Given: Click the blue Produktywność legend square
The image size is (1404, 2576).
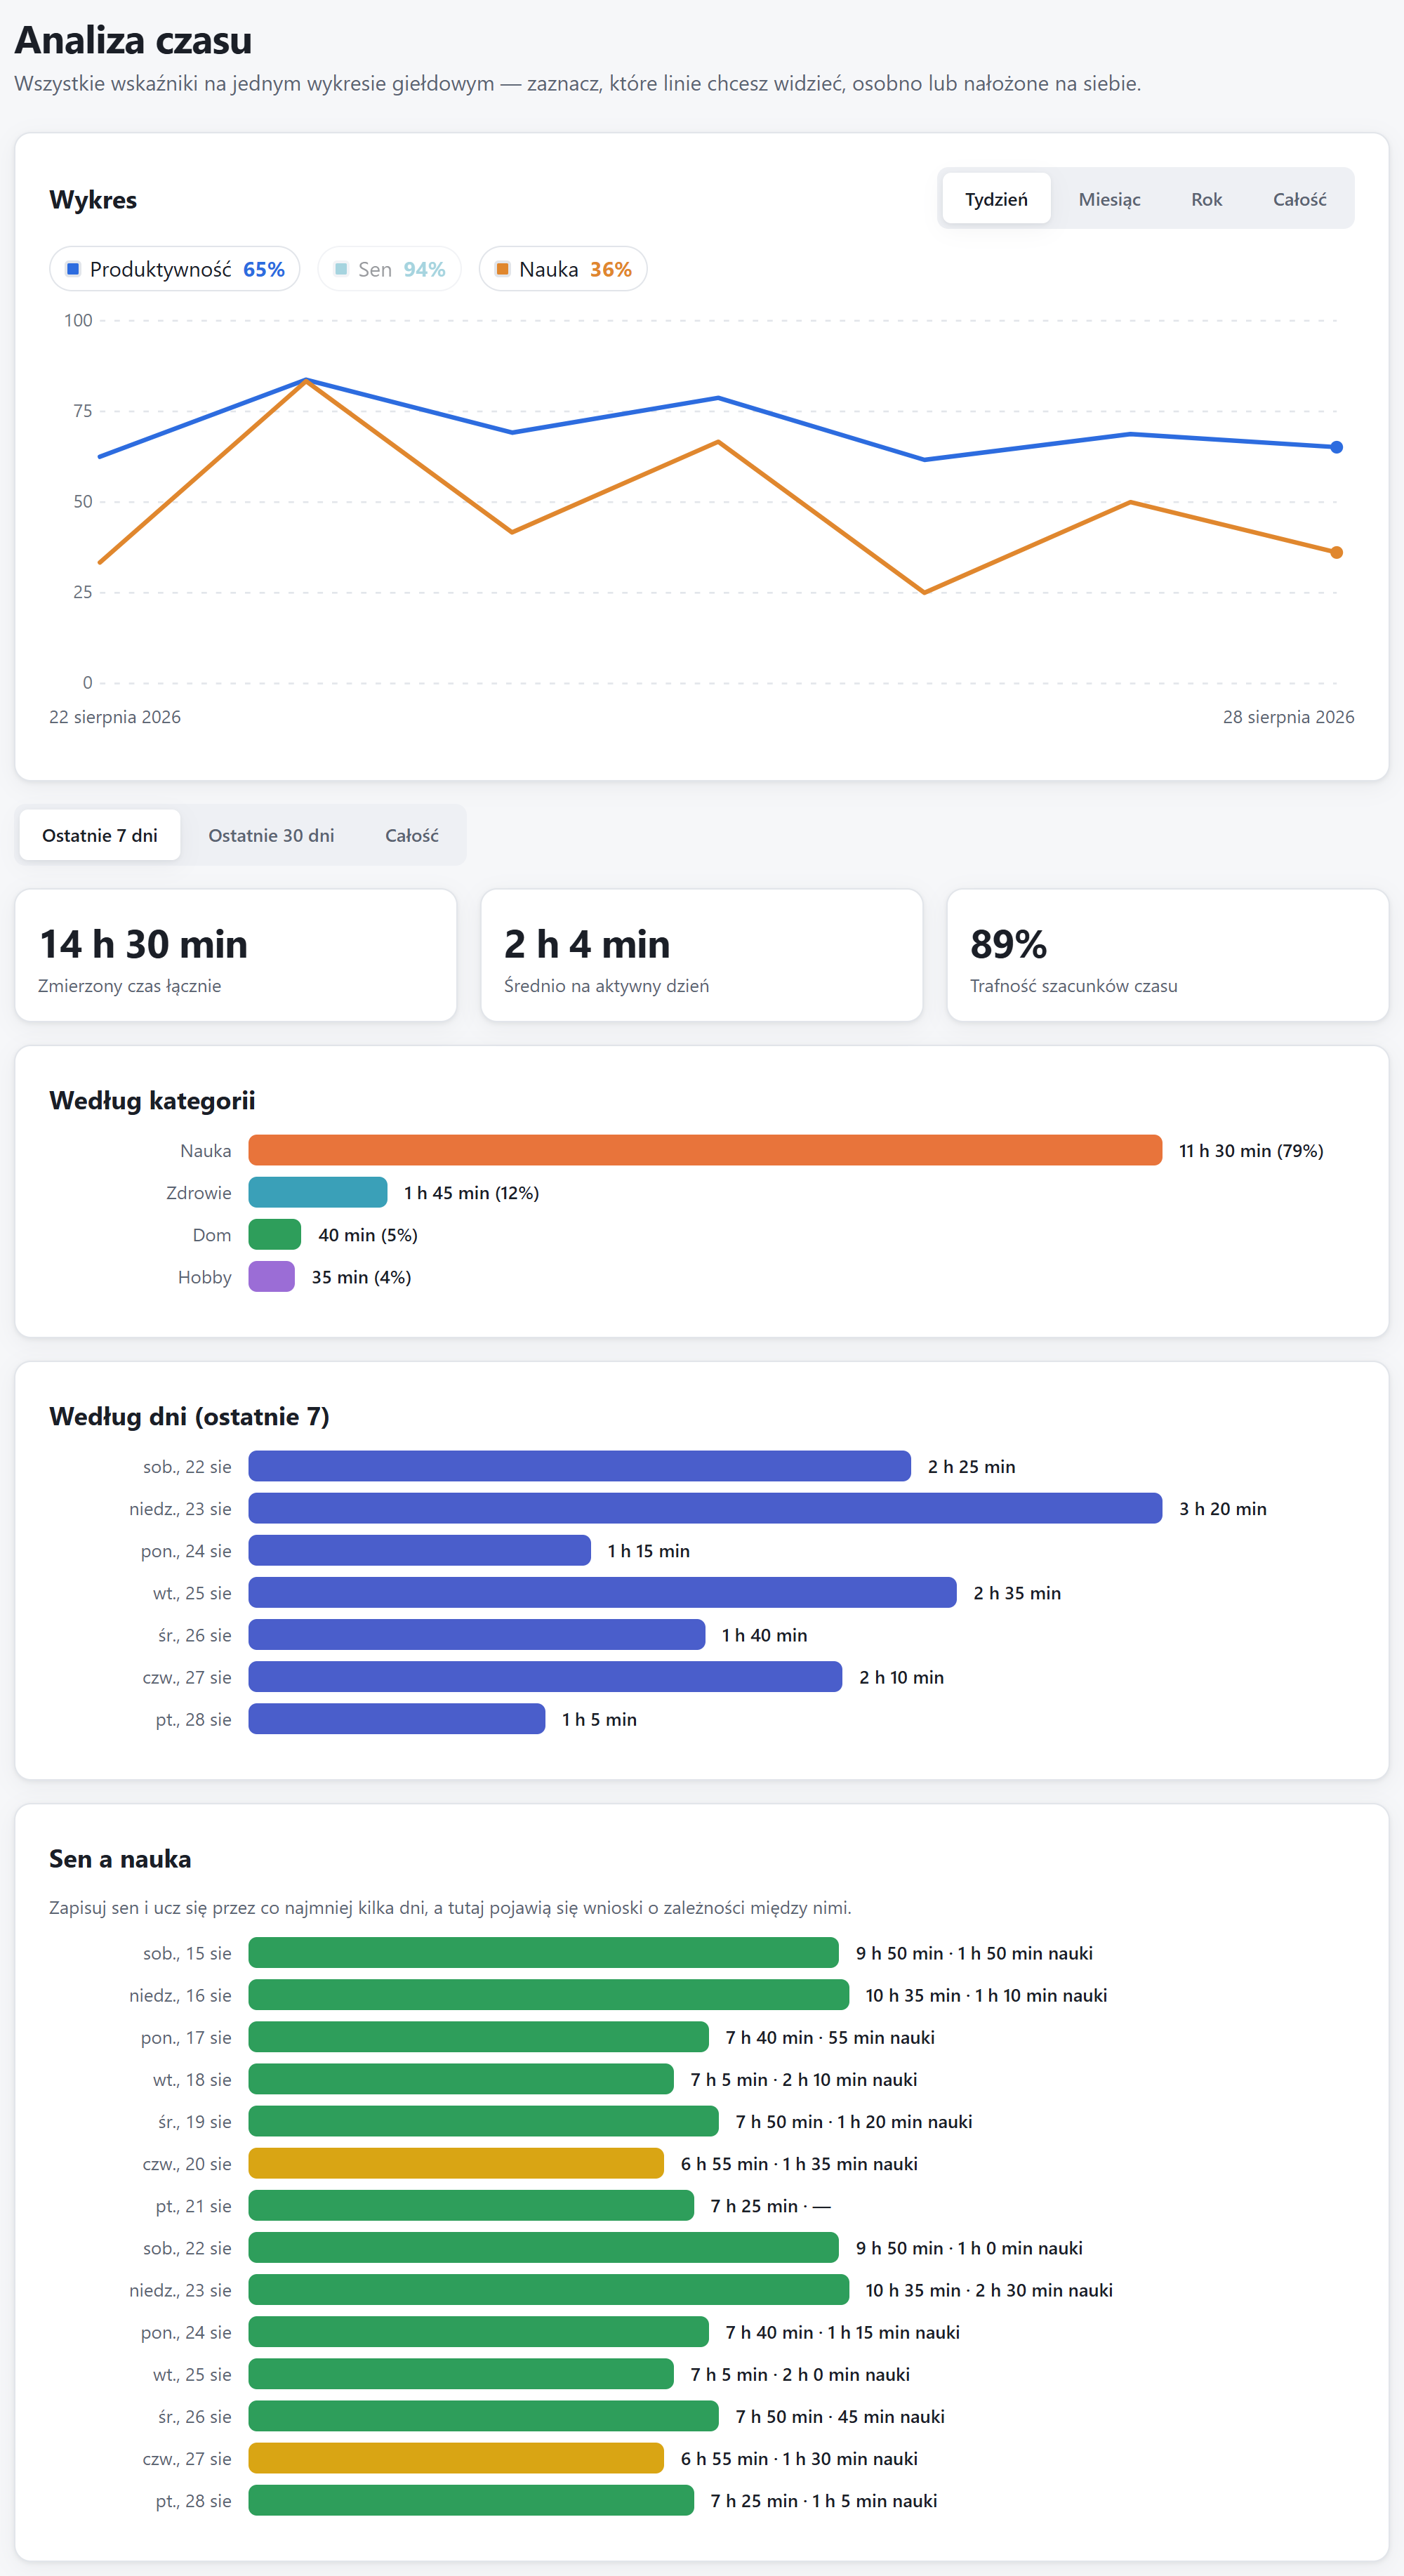Looking at the screenshot, I should (x=73, y=269).
